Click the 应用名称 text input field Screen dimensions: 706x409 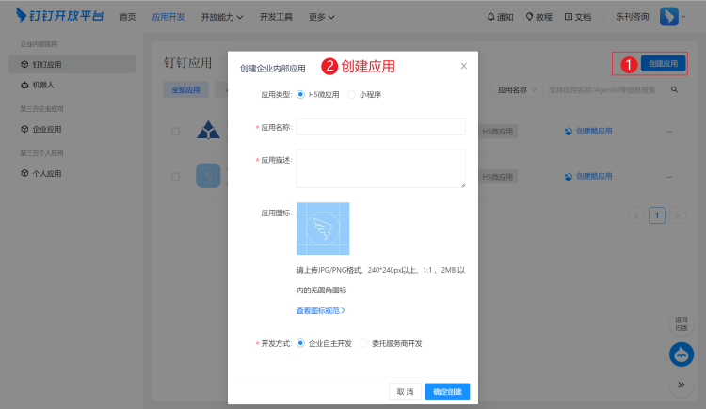coord(380,127)
